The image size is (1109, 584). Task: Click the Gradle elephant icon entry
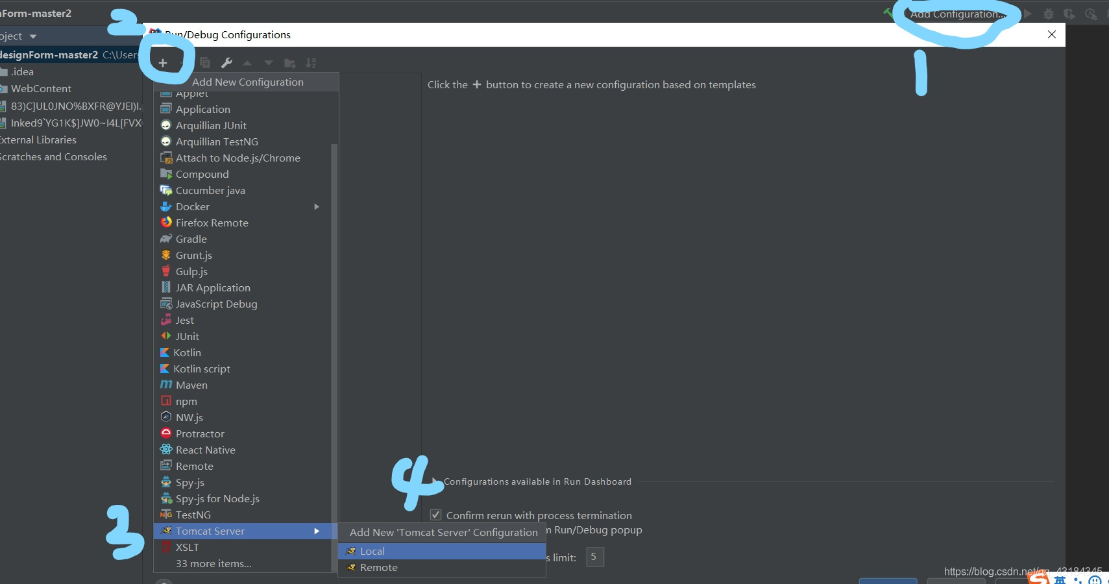(x=166, y=239)
